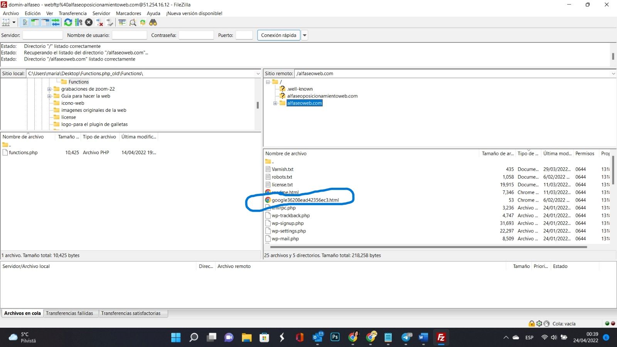The image size is (617, 347).
Task: Open the Marcadores menu
Action: click(x=128, y=13)
